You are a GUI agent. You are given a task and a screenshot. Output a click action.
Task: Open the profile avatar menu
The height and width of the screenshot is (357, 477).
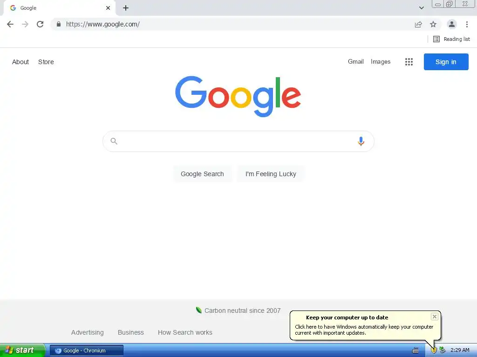point(452,24)
